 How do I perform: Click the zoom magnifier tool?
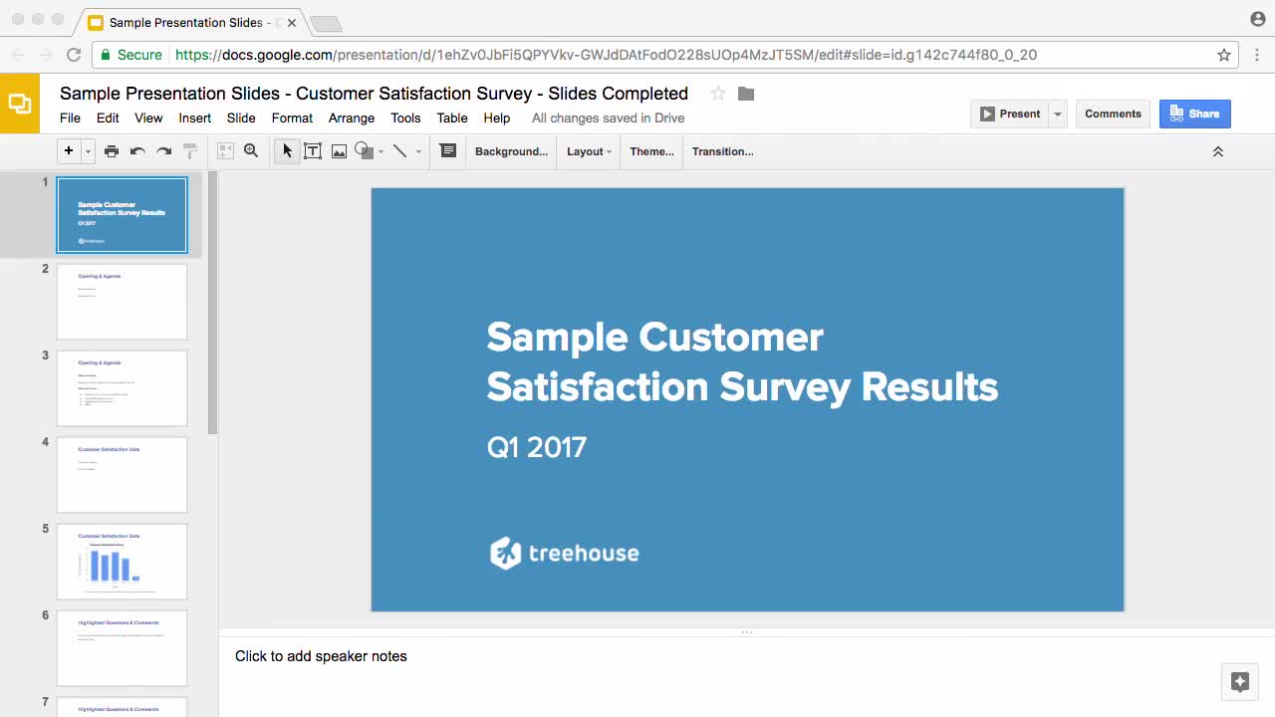pyautogui.click(x=251, y=151)
